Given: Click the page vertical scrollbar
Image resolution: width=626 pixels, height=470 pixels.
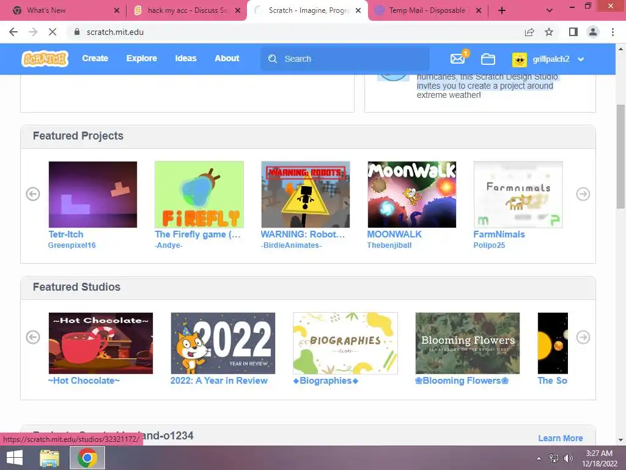Looking at the screenshot, I should click(621, 157).
